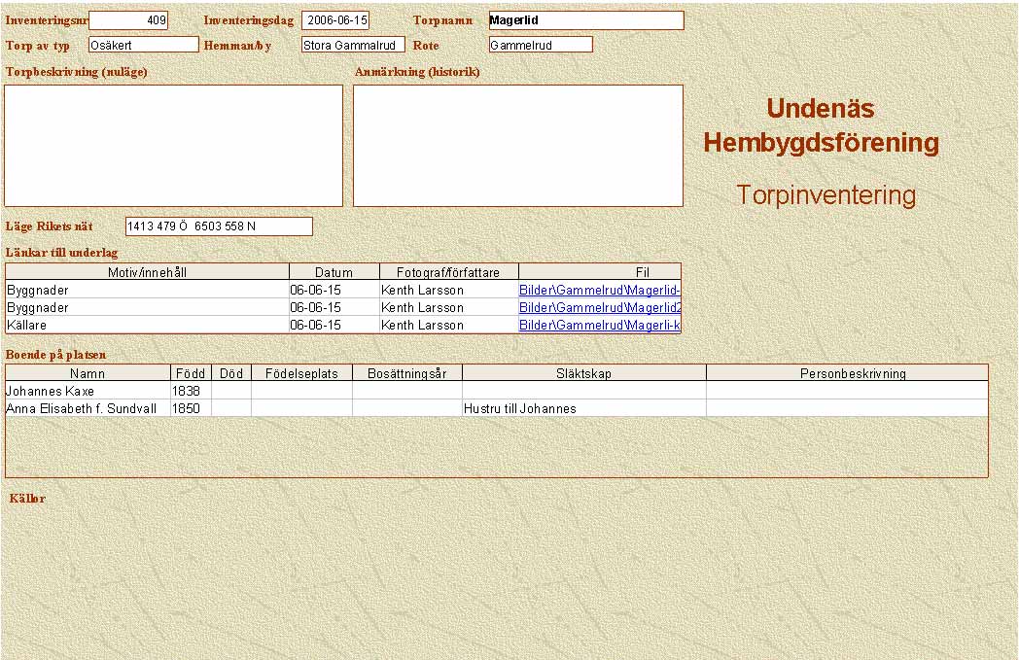
Task: Click the Hemman/by field Stora Gammalrud
Action: (x=353, y=45)
